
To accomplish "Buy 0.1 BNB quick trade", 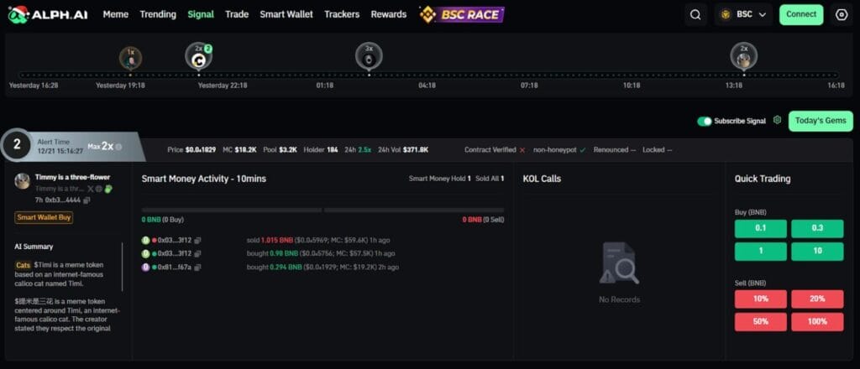I will [x=761, y=229].
